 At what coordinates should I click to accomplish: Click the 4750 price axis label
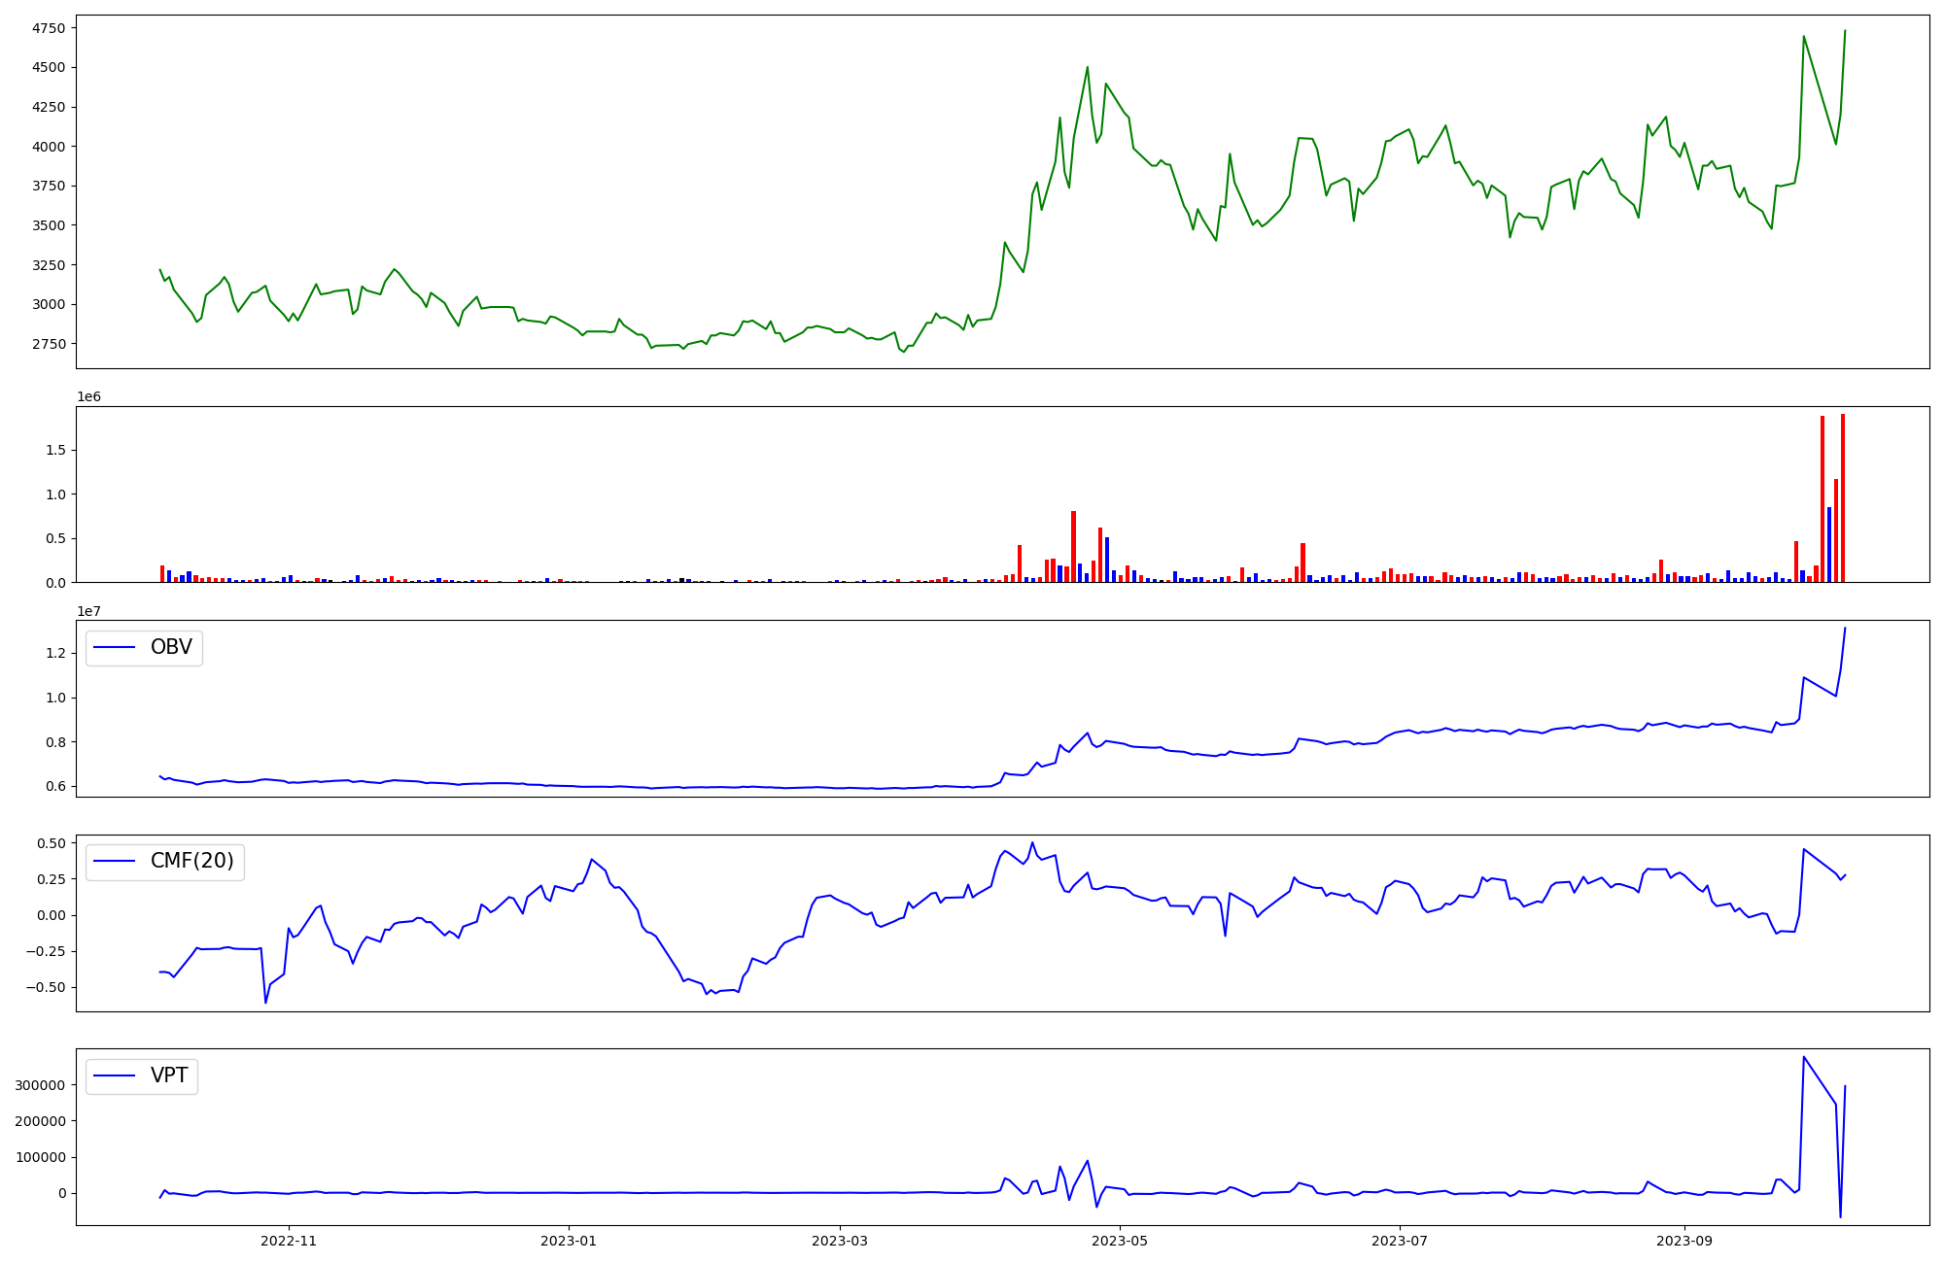49,28
